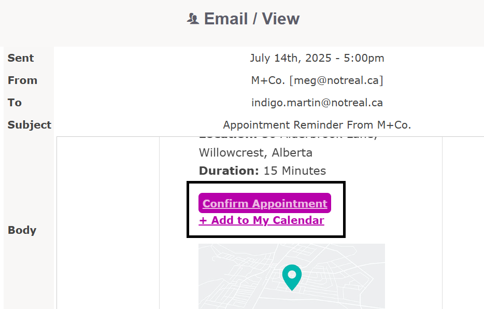Click the Willowcrest, Alberta location text

coord(255,153)
